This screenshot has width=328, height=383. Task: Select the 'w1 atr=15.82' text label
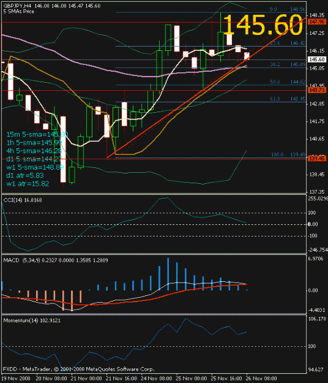tap(28, 184)
